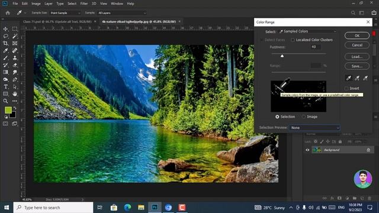Select the Frame tool
379x213 pixels.
coord(15,43)
